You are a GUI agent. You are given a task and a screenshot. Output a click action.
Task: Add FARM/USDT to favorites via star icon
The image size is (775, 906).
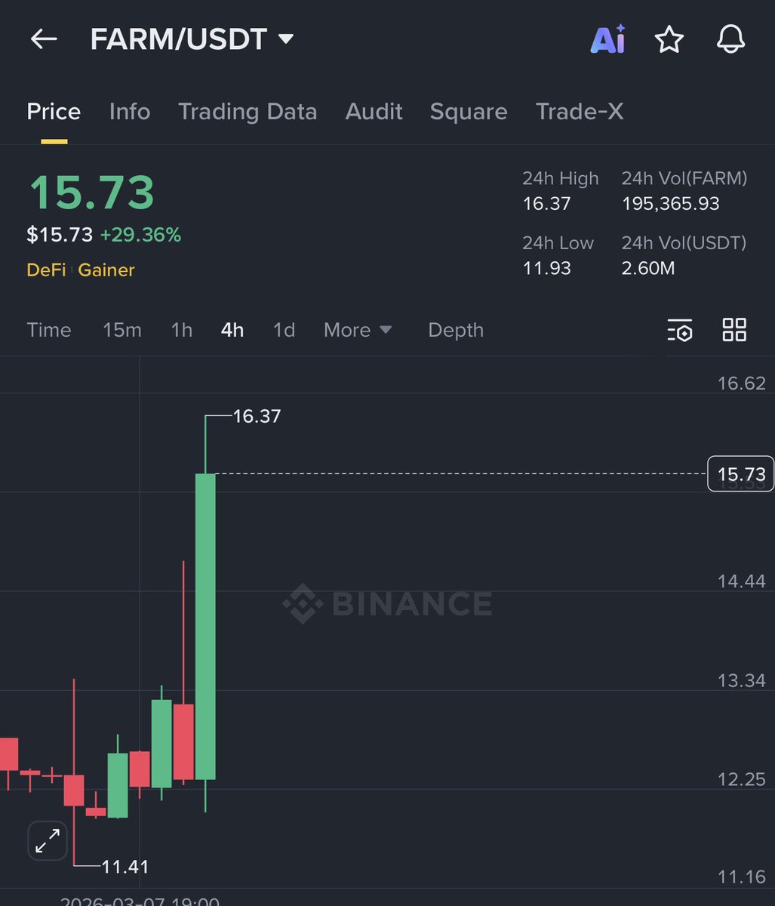669,41
